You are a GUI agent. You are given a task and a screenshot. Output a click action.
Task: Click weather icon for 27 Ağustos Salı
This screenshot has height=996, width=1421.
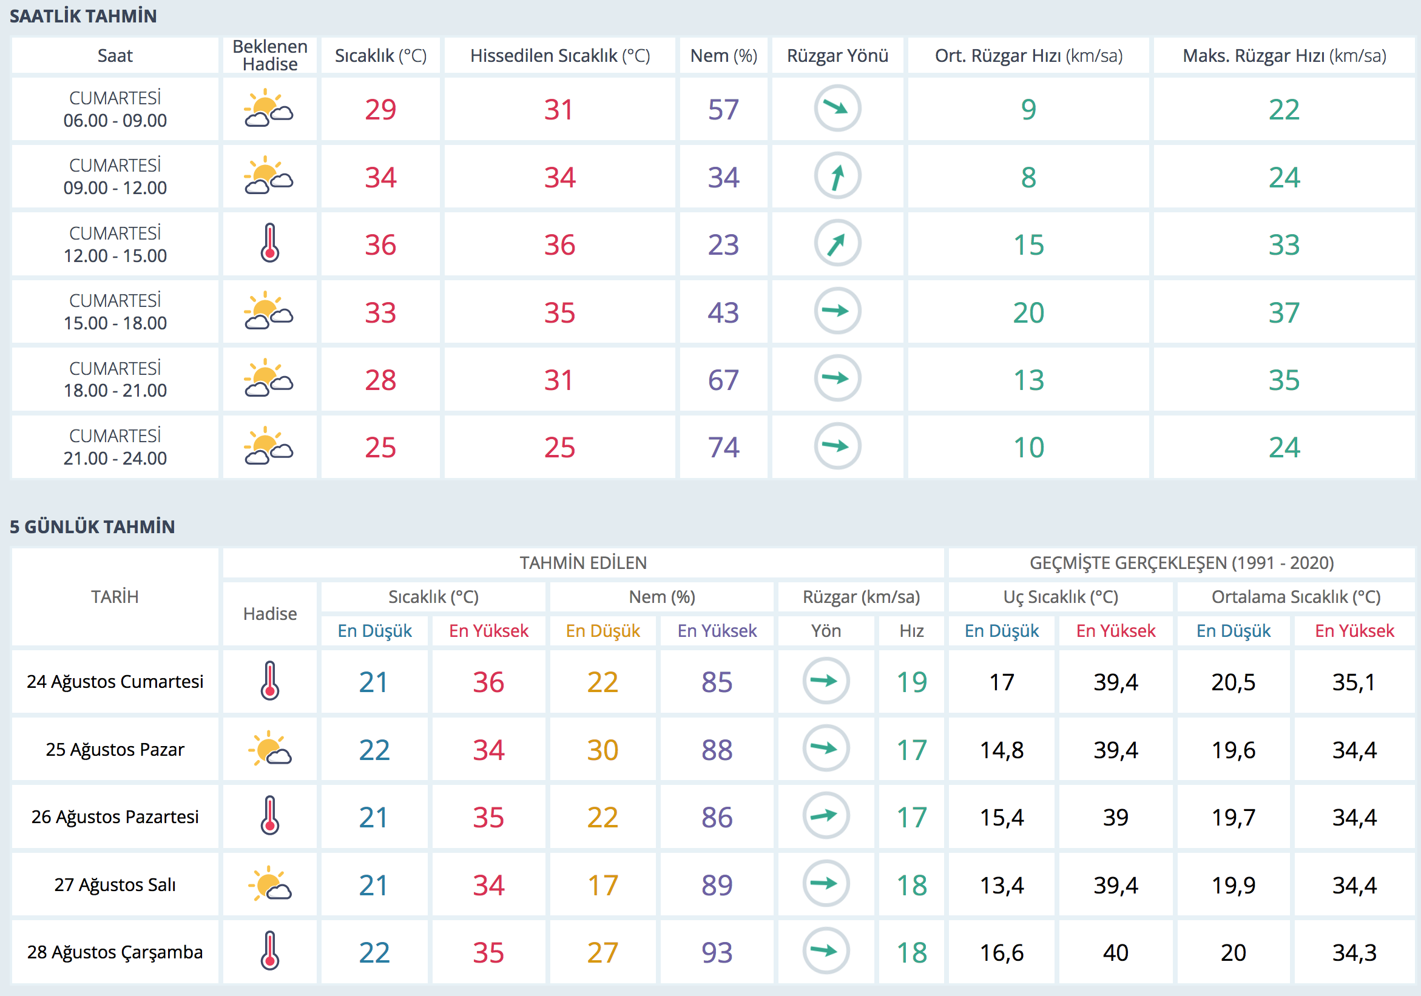coord(269,883)
